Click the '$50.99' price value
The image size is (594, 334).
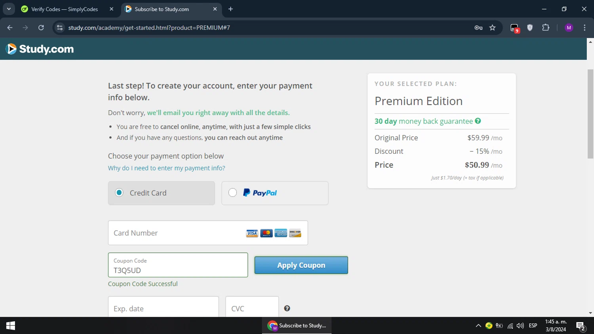(477, 165)
